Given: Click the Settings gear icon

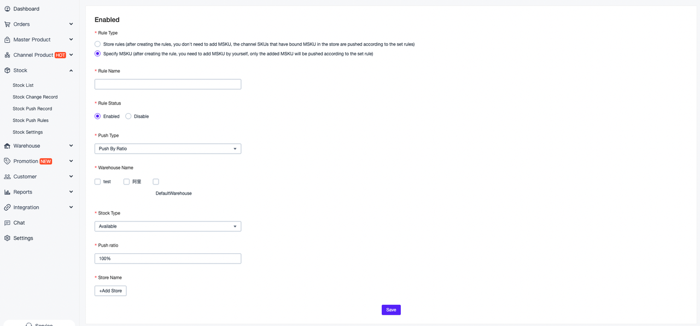Looking at the screenshot, I should [7, 238].
